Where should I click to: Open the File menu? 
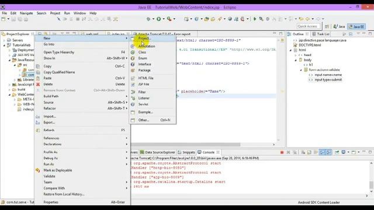tap(4, 13)
